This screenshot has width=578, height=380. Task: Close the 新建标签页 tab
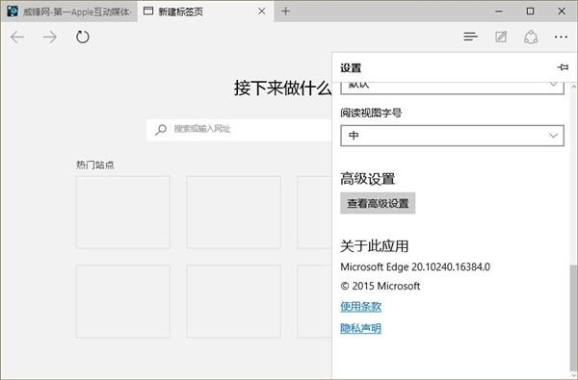(262, 12)
